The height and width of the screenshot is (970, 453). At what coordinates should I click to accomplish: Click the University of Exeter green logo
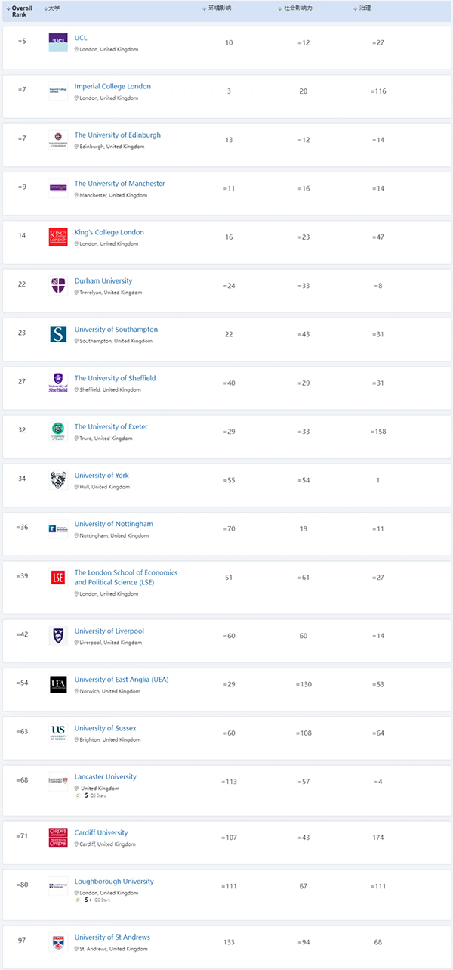point(58,432)
